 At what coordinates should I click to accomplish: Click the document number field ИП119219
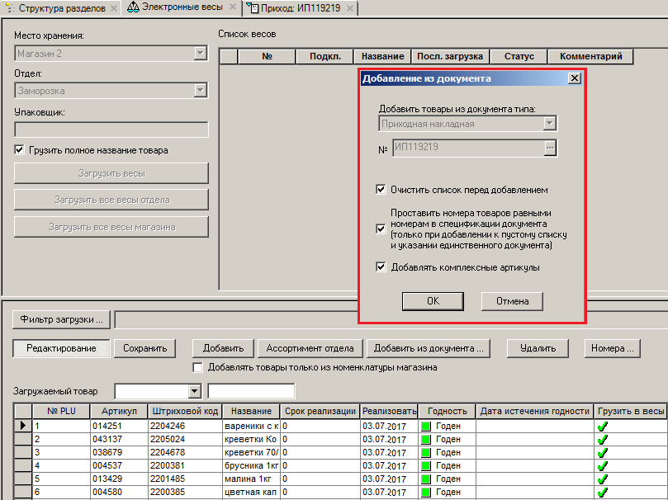click(x=468, y=147)
